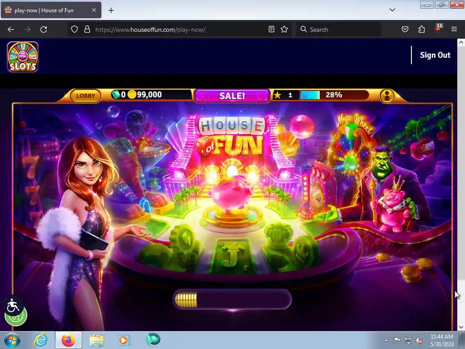
Task: Open the list all tabs dropdown
Action: tap(392, 10)
